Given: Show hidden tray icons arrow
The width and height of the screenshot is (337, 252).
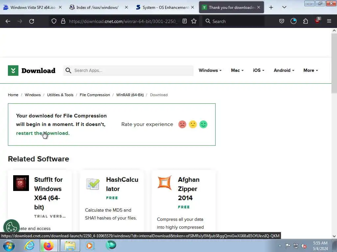Looking at the screenshot, I should 280,246.
